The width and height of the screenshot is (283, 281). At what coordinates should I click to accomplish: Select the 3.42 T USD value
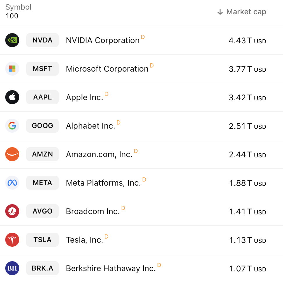click(247, 97)
